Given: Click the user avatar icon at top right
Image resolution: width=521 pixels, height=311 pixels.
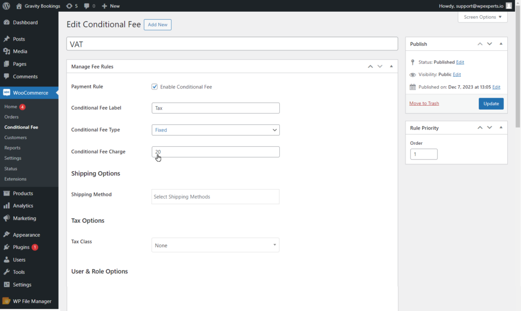Looking at the screenshot, I should tap(509, 6).
